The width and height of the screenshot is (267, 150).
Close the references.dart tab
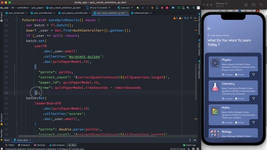(x=151, y=13)
